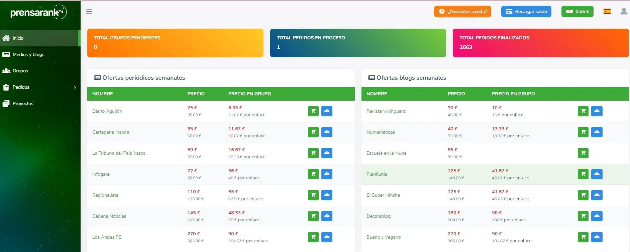Click the Total pedidos finalizados card
The height and width of the screenshot is (252, 630).
coord(541,43)
